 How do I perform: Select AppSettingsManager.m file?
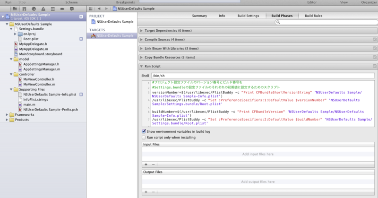(x=42, y=69)
